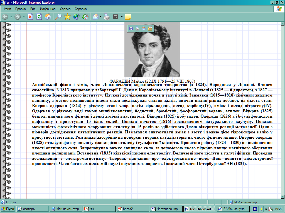Open the Справка menu
Viewport: 285px width, 213px height.
[80, 9]
